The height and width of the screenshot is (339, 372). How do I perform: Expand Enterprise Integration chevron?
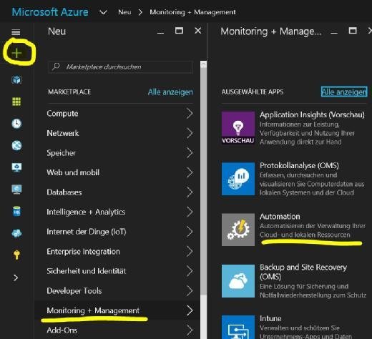pyautogui.click(x=190, y=251)
